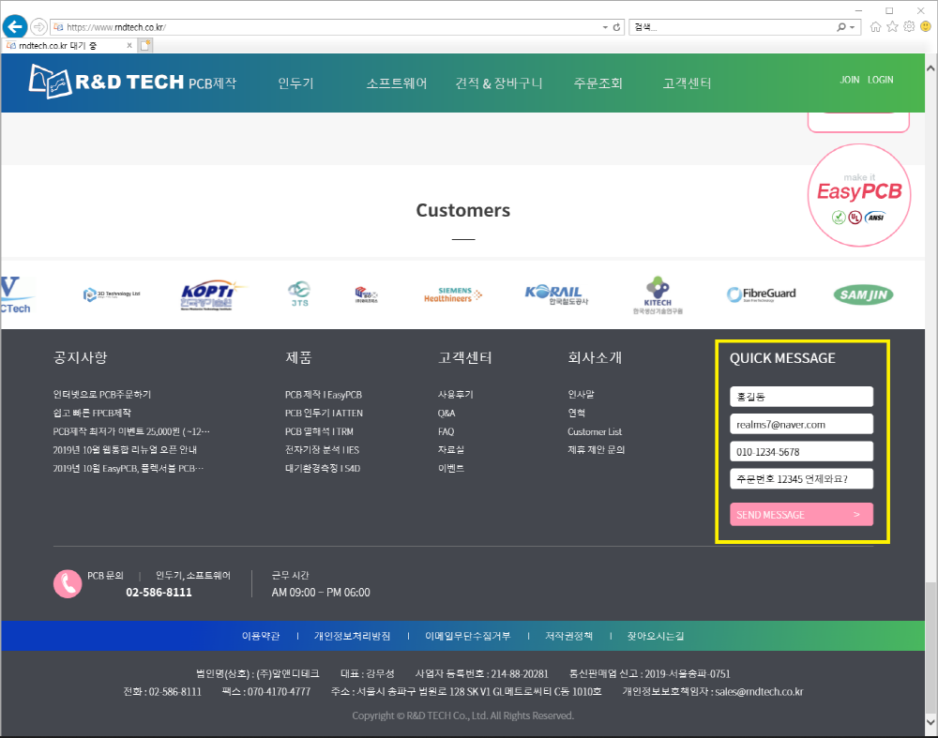Viewport: 938px width, 738px height.
Task: Click the smiley feedback icon
Action: (926, 27)
